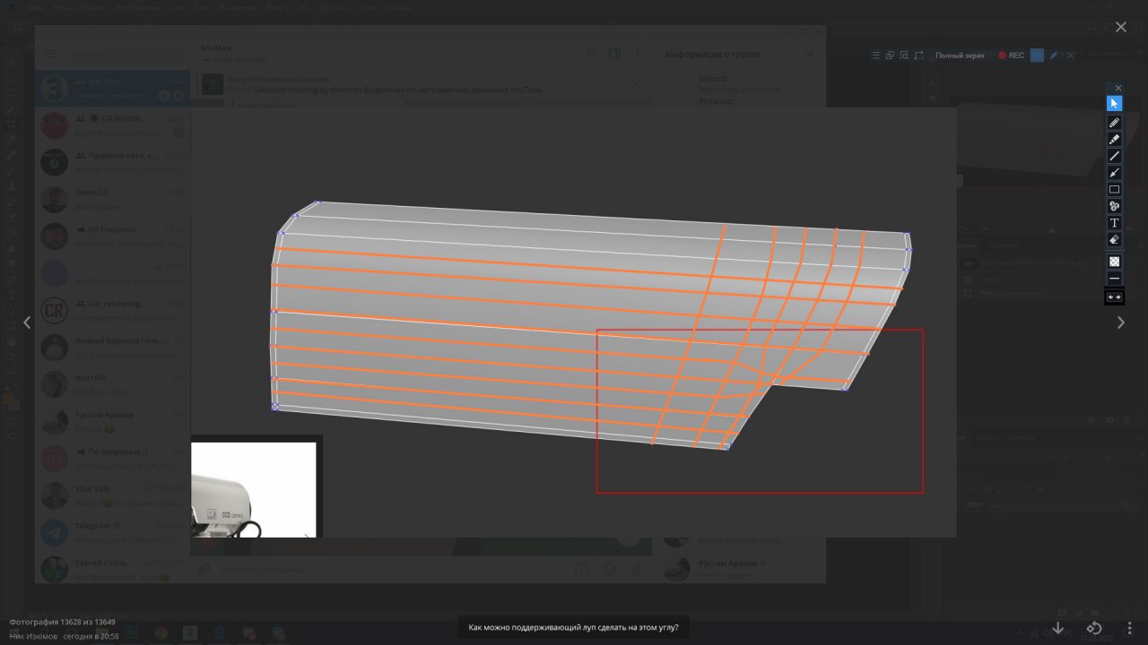The width and height of the screenshot is (1148, 645).
Task: Click the sender name 'Ник Изюмов'
Action: click(34, 635)
